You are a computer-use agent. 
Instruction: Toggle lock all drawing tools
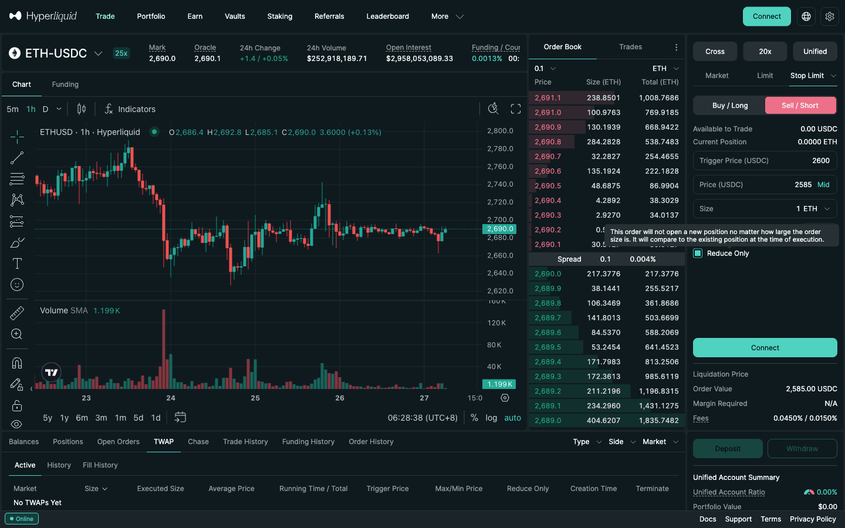click(17, 405)
